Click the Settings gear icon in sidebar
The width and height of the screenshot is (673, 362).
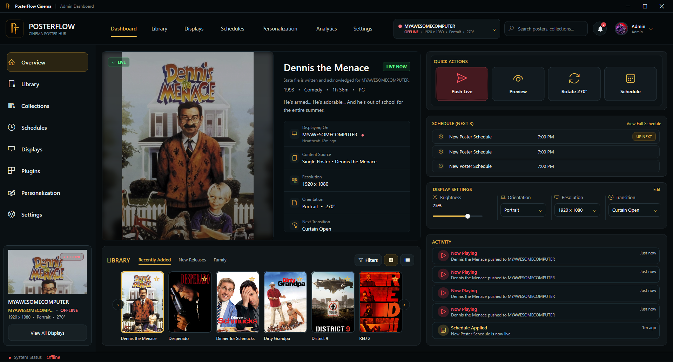point(12,214)
